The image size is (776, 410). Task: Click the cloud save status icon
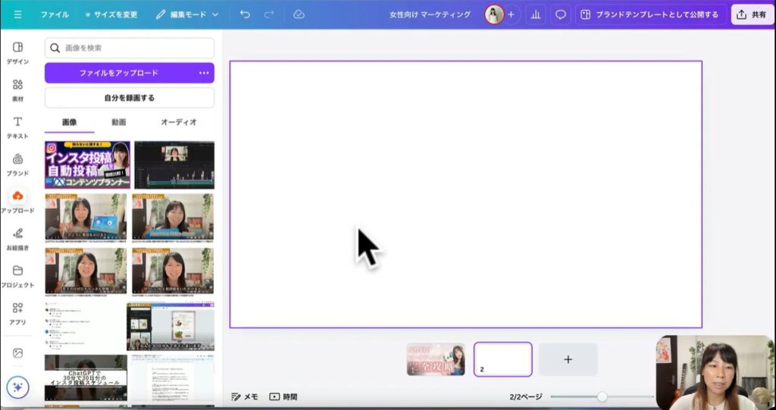(299, 14)
